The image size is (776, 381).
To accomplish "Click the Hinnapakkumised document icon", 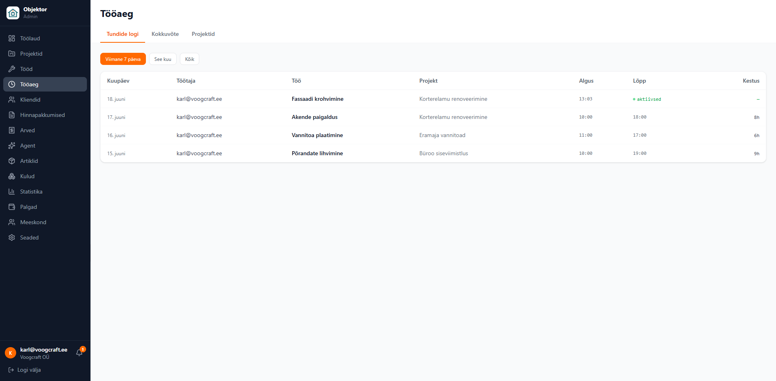I will pos(12,115).
